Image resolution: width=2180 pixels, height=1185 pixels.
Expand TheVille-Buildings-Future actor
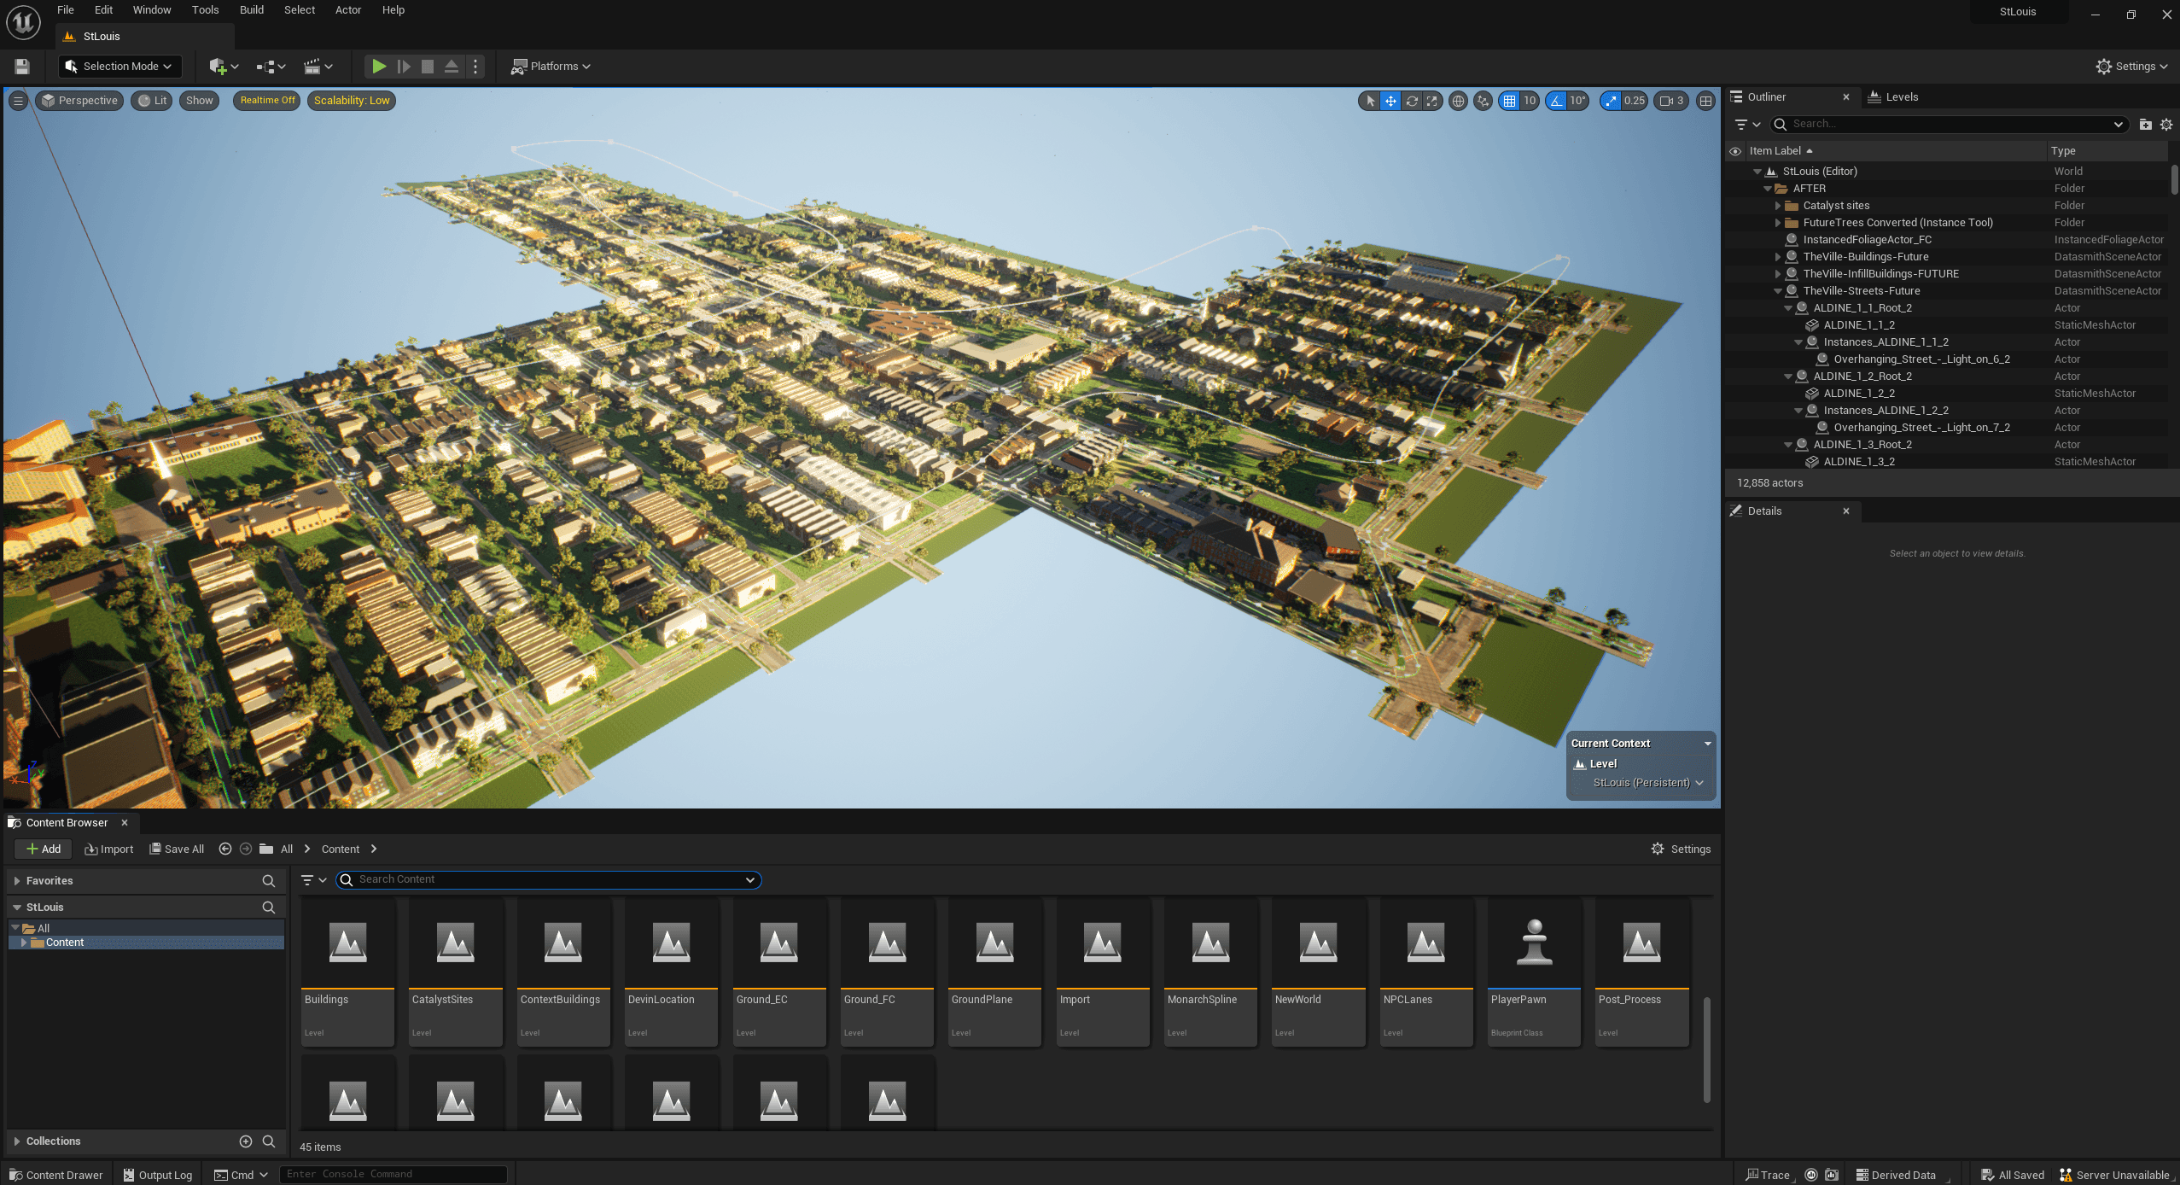point(1778,257)
